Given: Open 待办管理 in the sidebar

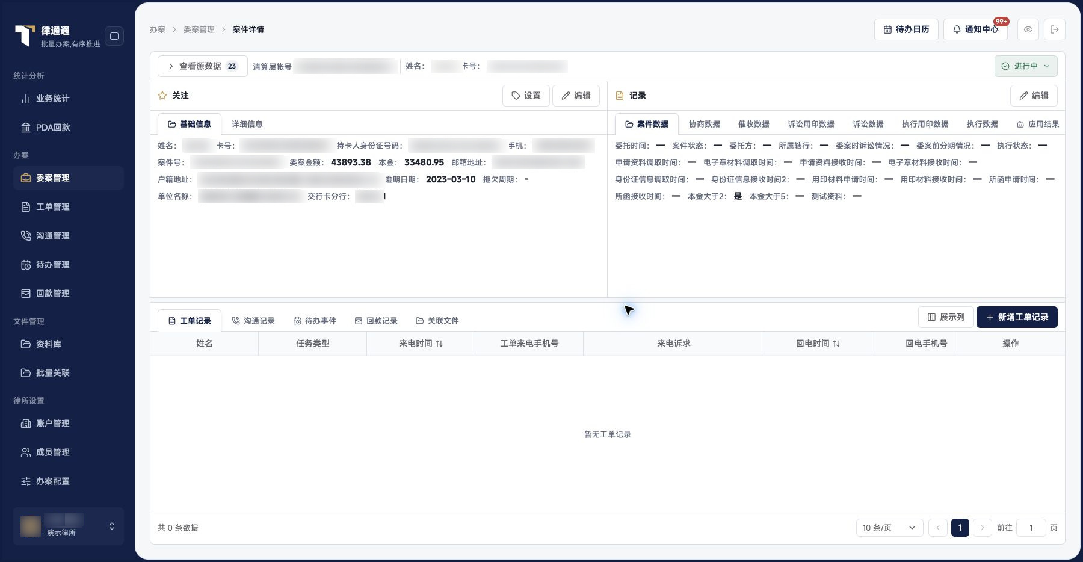Looking at the screenshot, I should point(69,265).
